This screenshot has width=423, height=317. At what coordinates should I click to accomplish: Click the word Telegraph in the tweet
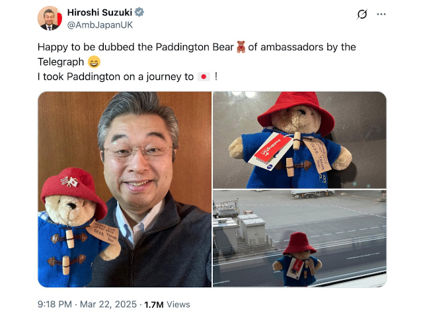[61, 62]
